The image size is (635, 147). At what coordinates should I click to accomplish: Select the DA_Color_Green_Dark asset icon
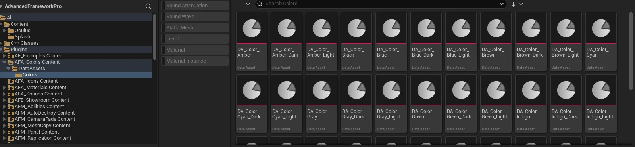461,90
